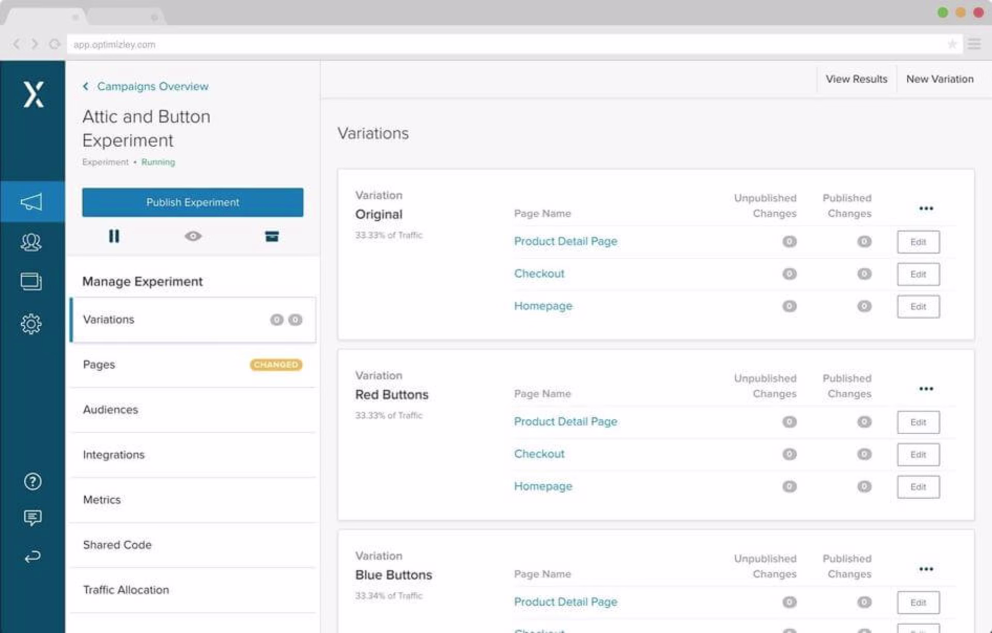Open more options for Original variation

(926, 209)
